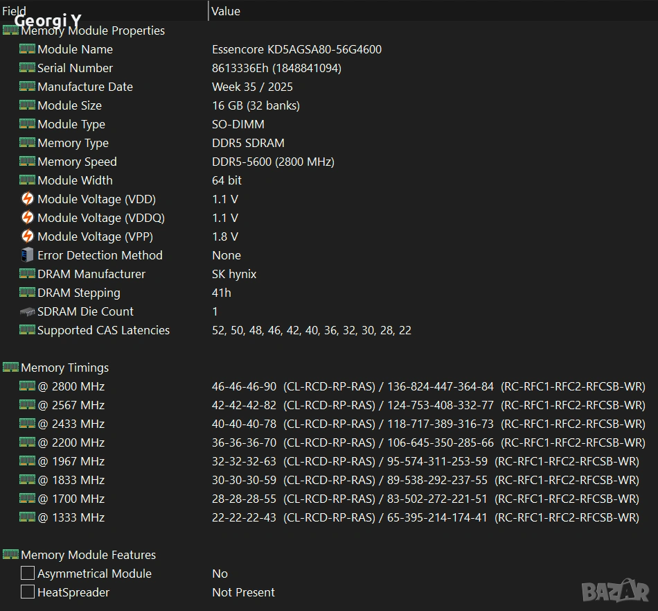Select the @ 1333 MHz timing row
The width and height of the screenshot is (658, 611).
71,517
